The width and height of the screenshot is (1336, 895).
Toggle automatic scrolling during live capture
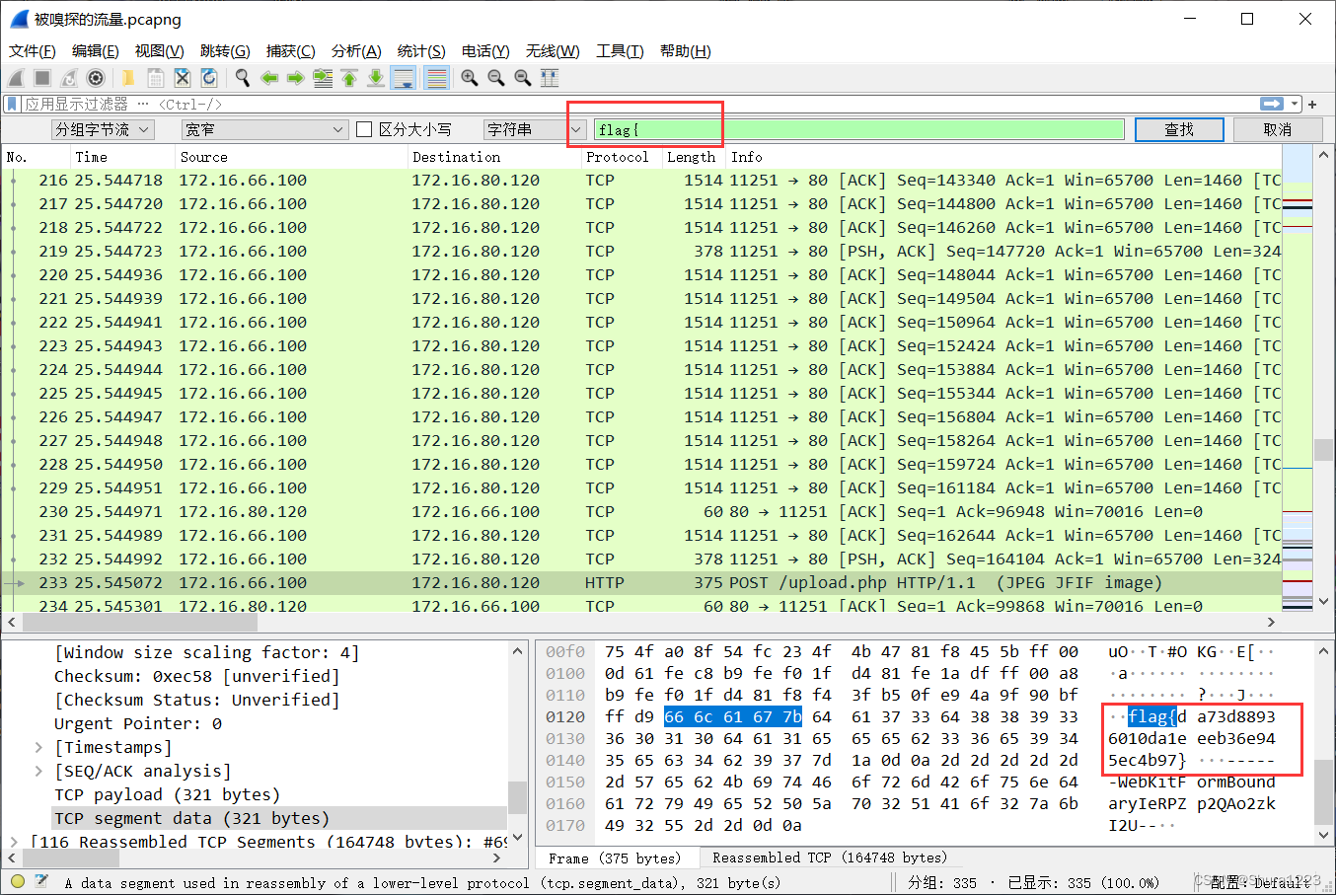pyautogui.click(x=405, y=77)
